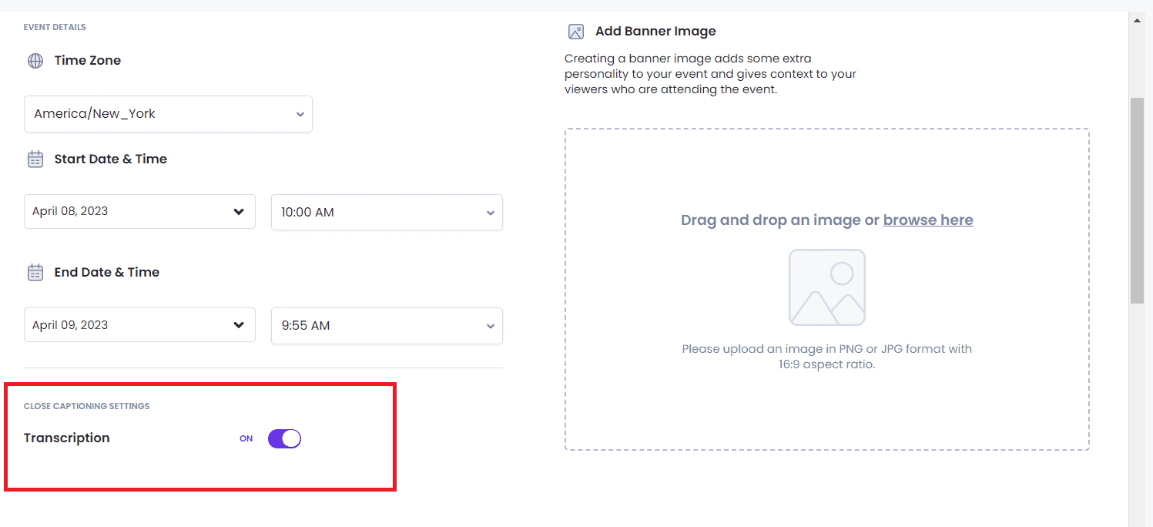This screenshot has height=527, width=1153.
Task: Turn off the Transcription toggle switch
Action: pyautogui.click(x=284, y=438)
